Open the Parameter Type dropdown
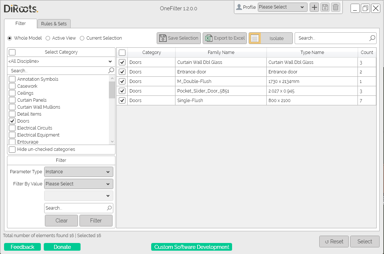This screenshot has width=384, height=254. point(79,172)
